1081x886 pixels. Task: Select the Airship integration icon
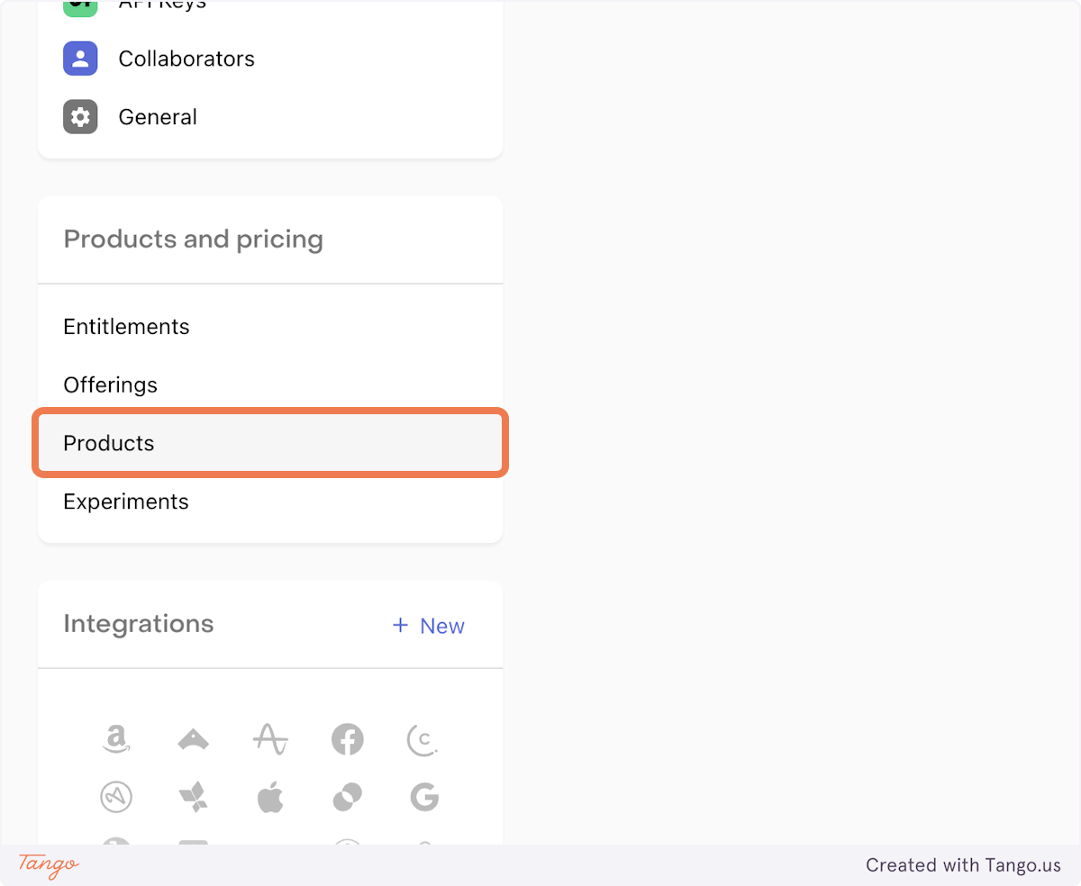[x=193, y=739]
